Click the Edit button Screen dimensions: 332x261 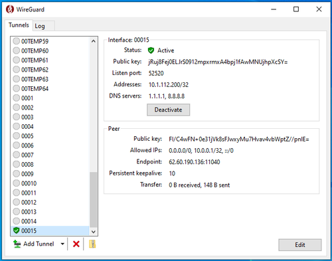point(300,245)
